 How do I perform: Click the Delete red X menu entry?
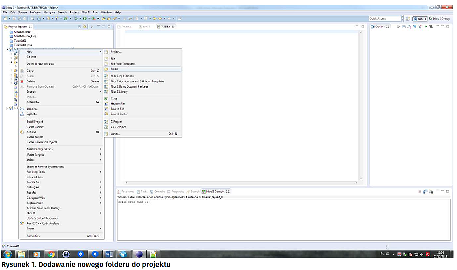coord(31,81)
